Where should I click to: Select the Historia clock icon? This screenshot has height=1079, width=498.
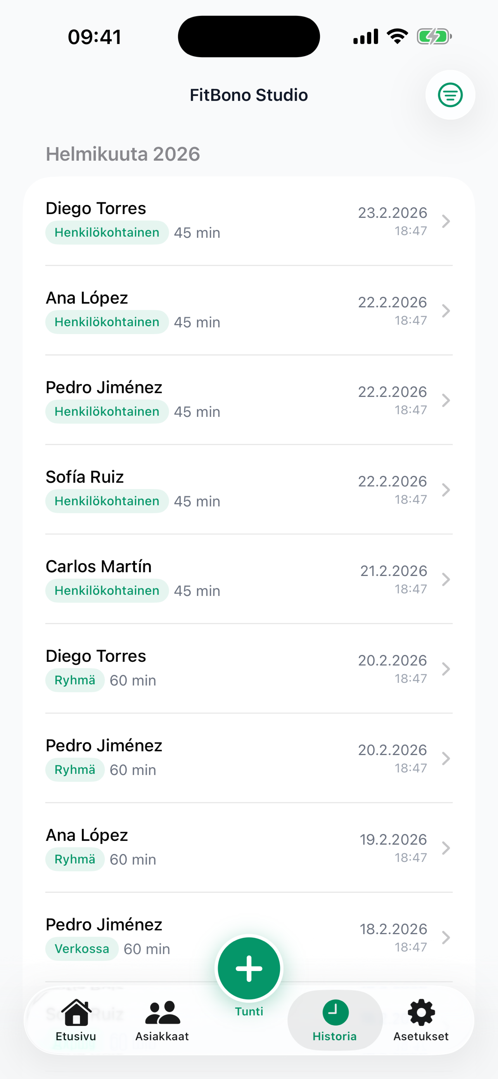point(335,1012)
